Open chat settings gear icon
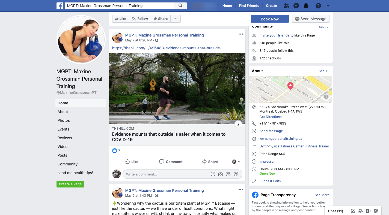Screen dimensions: 389x215 click(376, 211)
